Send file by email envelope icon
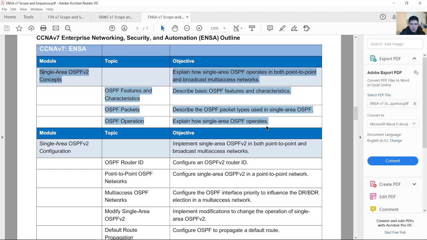427x240 pixels. point(56,28)
